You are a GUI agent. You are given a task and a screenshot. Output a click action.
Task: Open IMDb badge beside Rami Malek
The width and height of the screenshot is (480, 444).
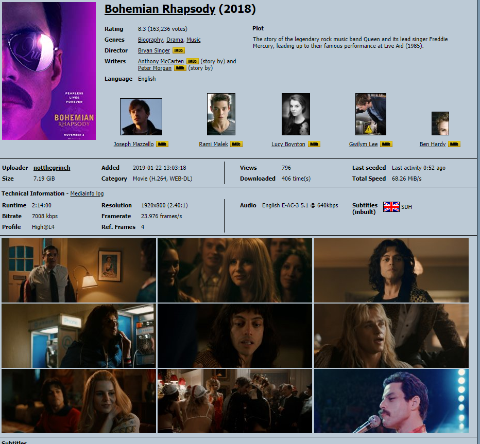236,144
